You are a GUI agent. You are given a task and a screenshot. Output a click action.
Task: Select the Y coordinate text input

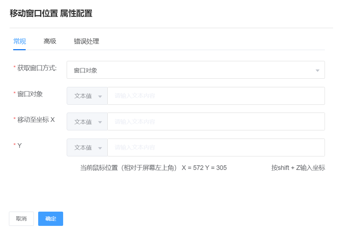coord(216,147)
